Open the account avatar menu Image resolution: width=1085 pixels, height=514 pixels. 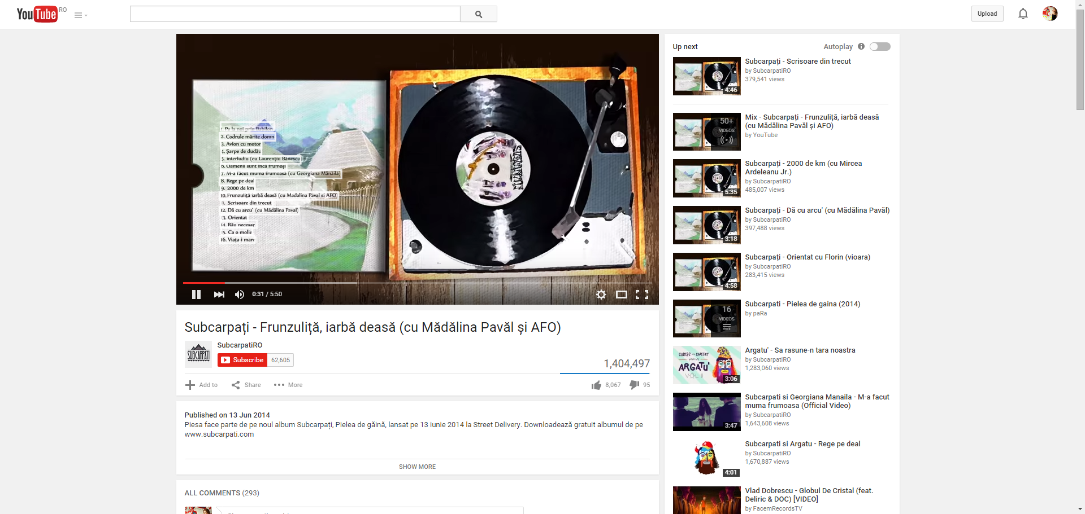click(x=1050, y=14)
